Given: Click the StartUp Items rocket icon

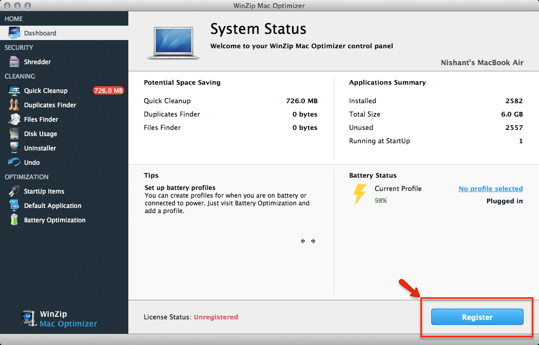Looking at the screenshot, I should coord(14,191).
